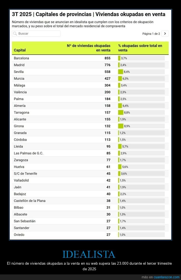181x280 pixels.
Task: Select the Madrid row name
Action: tap(19, 65)
